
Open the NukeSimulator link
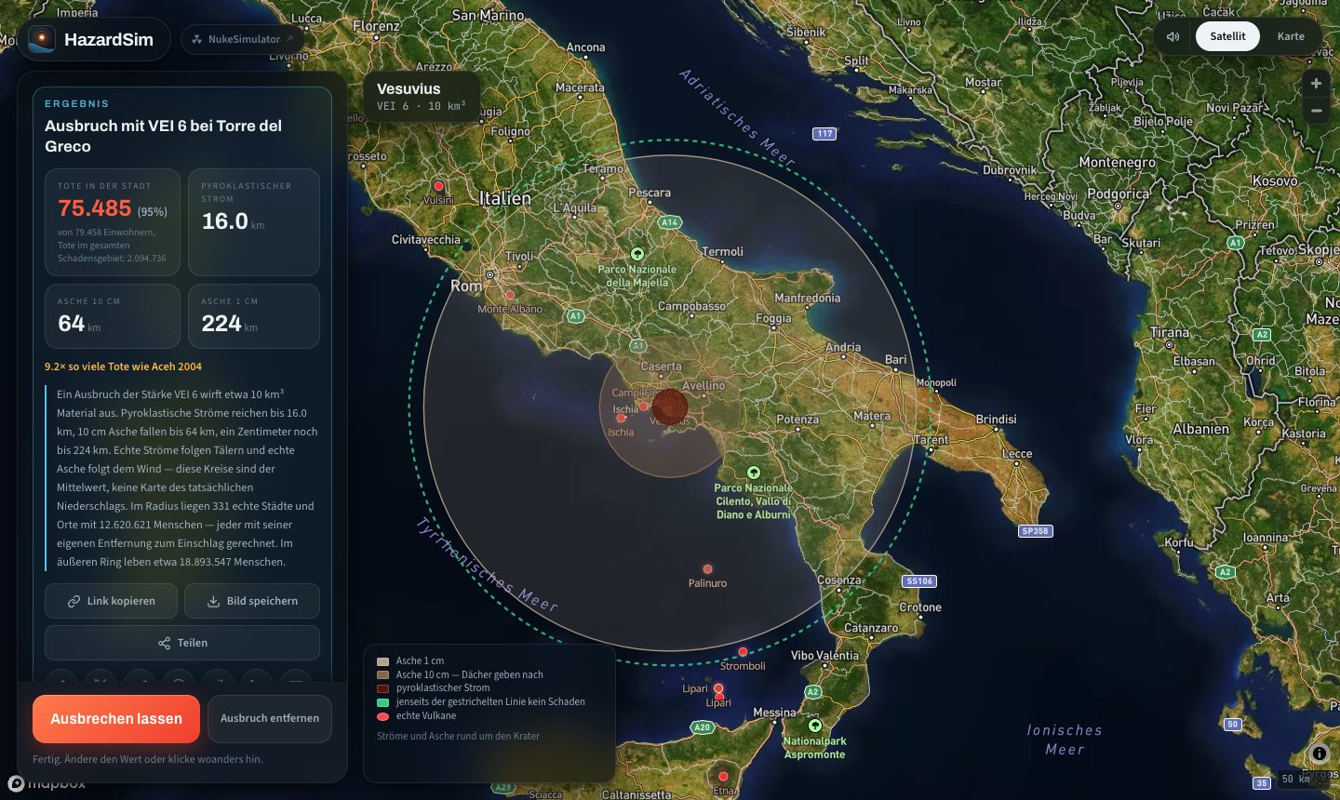242,39
